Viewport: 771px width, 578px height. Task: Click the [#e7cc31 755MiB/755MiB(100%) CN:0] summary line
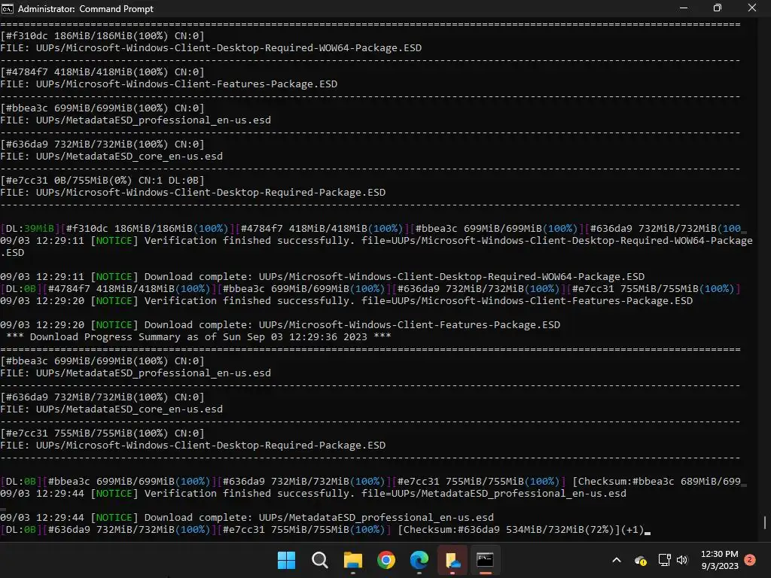tap(102, 433)
